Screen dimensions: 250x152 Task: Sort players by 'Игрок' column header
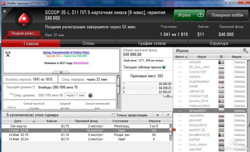pyautogui.click(x=202, y=57)
